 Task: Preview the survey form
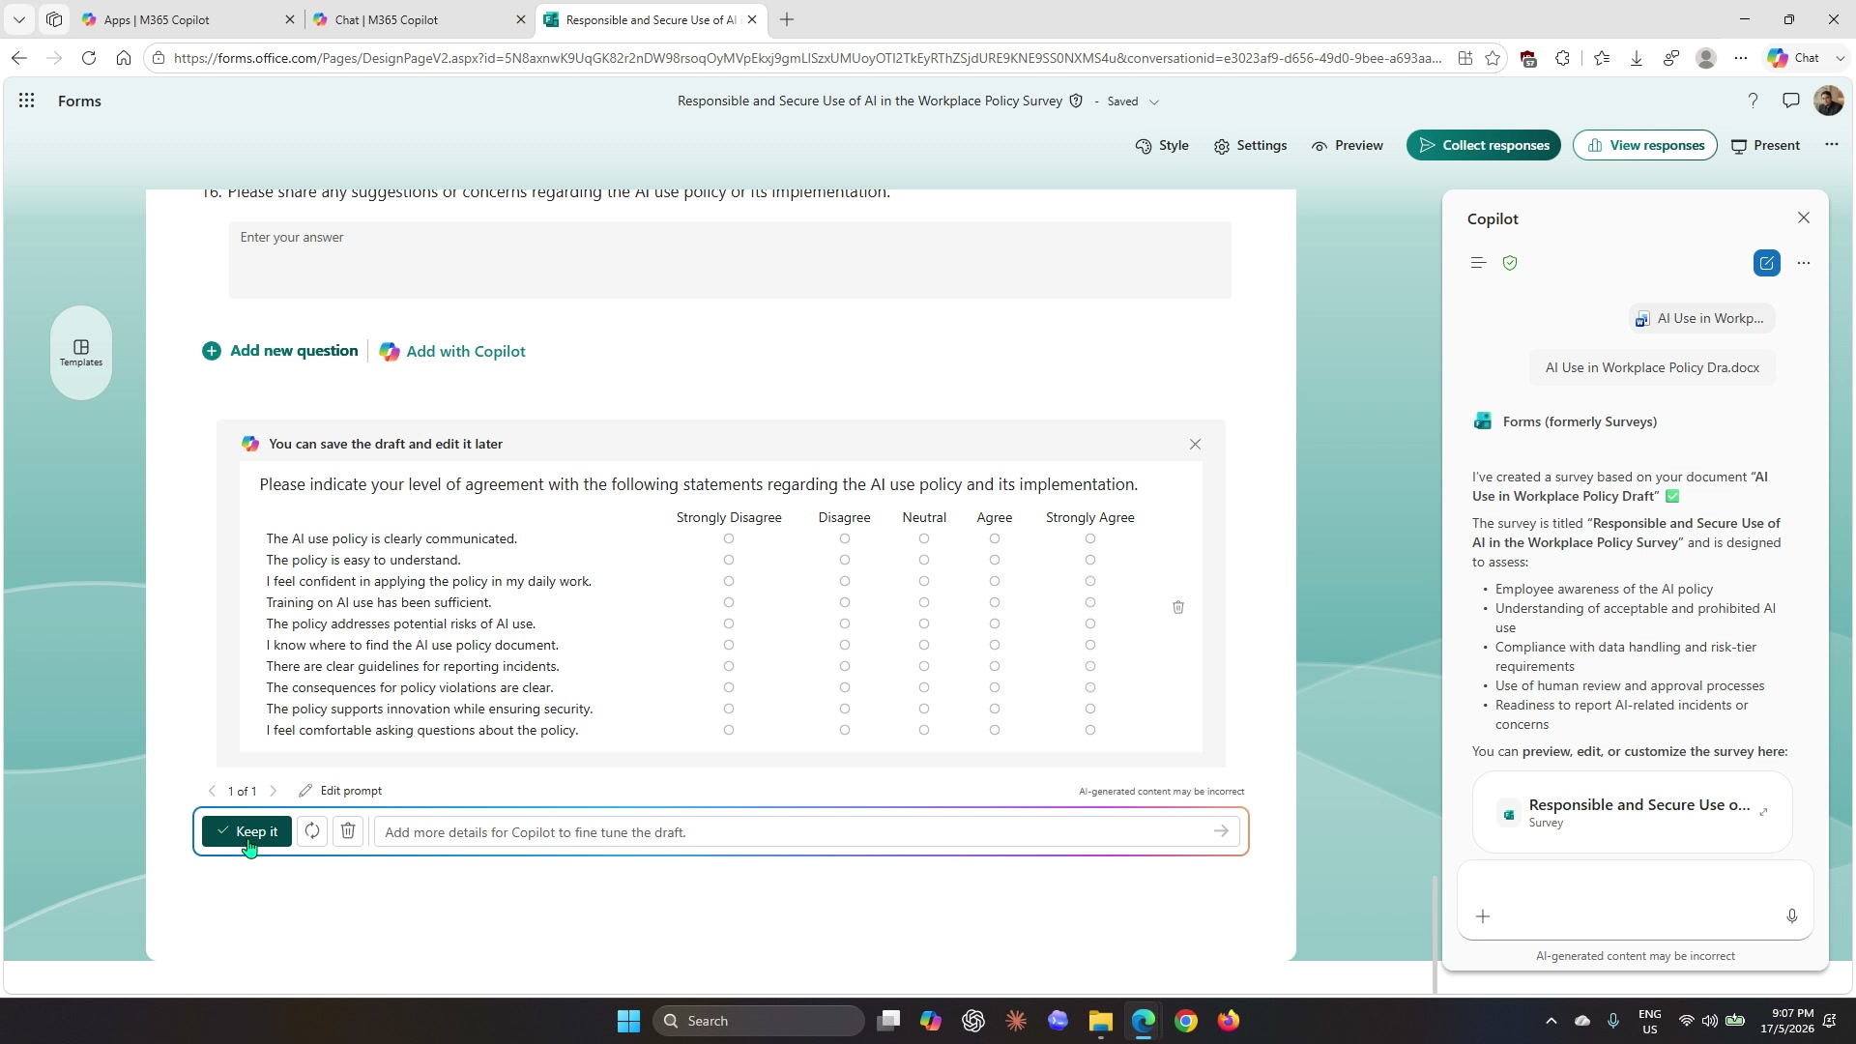coord(1348,145)
